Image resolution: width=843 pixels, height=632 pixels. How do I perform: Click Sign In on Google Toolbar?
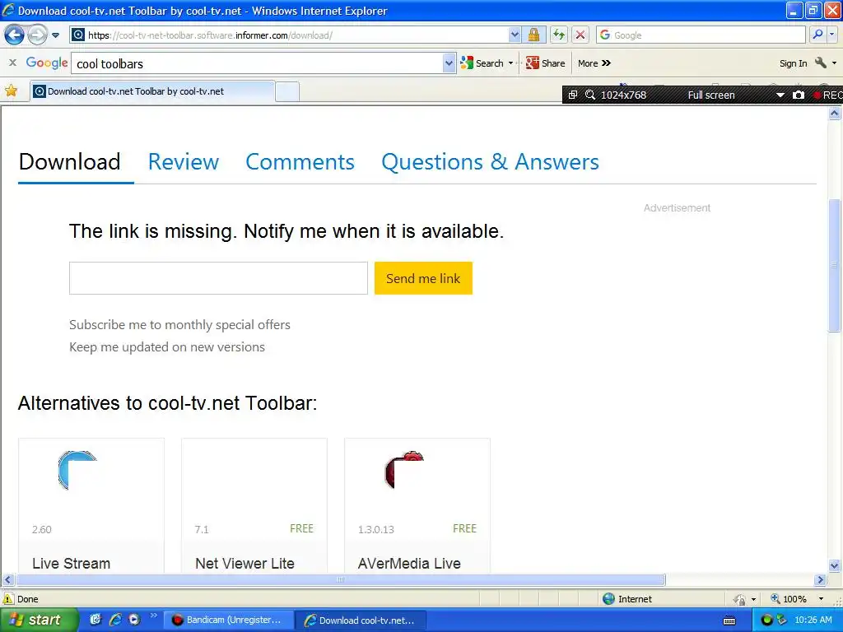point(793,63)
